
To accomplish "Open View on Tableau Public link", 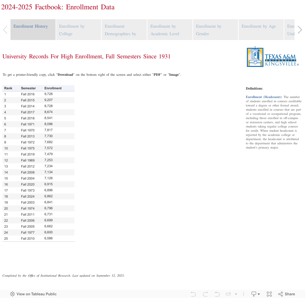I will pyautogui.click(x=33, y=294).
